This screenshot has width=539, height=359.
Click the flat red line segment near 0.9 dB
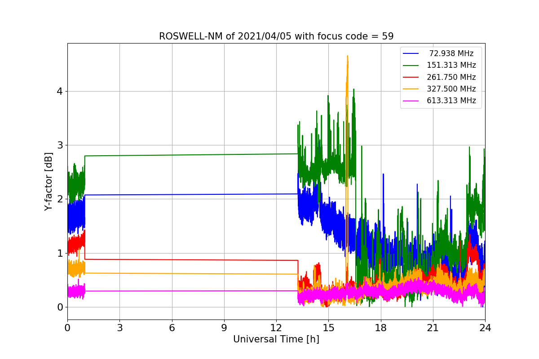coord(191,260)
